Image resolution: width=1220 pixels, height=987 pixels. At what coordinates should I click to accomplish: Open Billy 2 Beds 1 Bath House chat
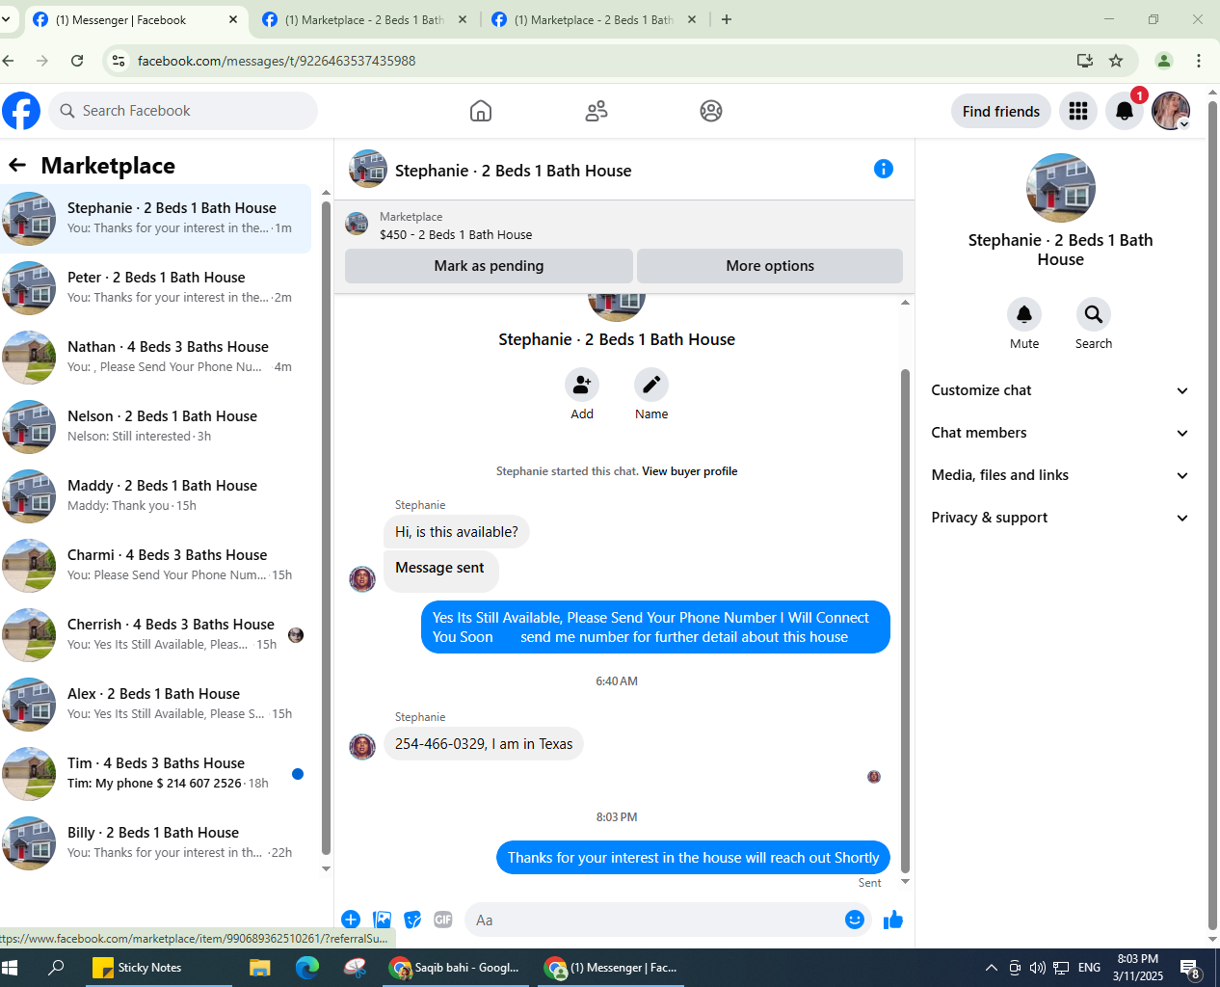click(x=156, y=843)
